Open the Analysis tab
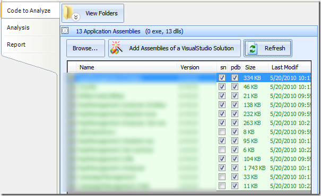Viewport: 321px width, 196px height. pyautogui.click(x=18, y=28)
